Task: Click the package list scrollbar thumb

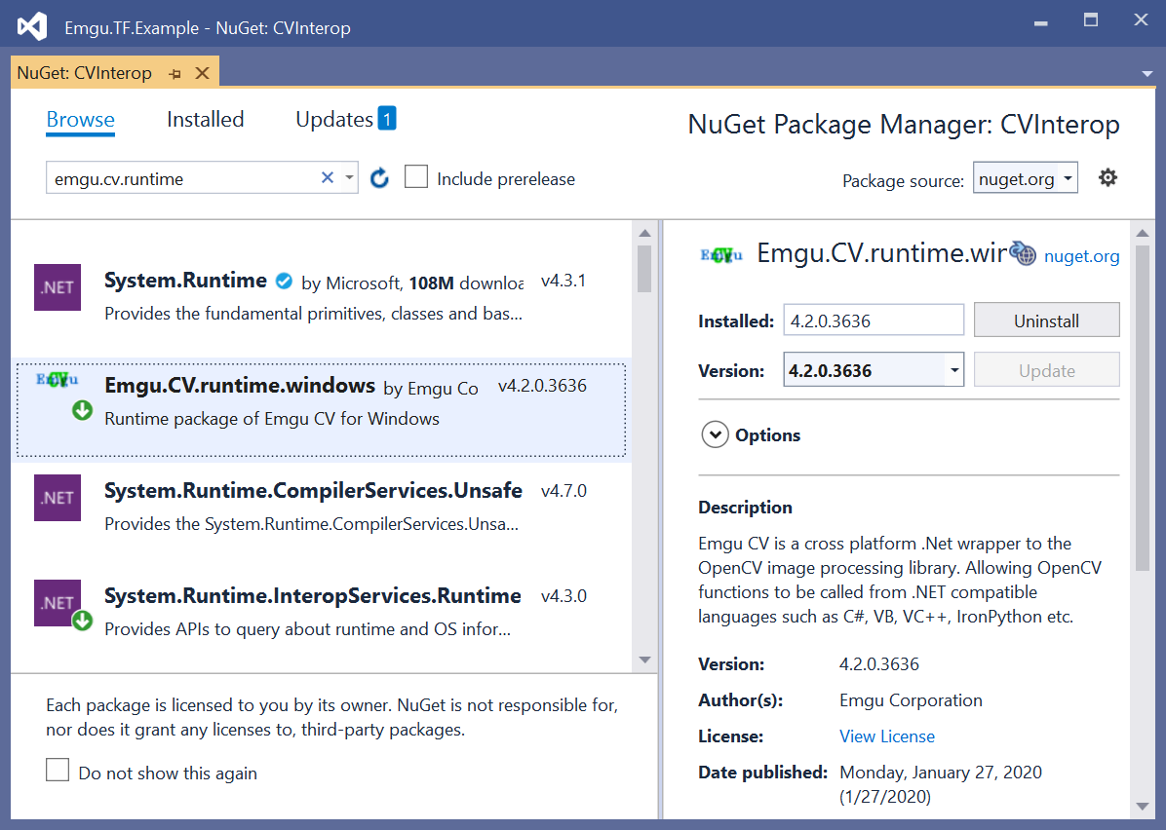Action: (644, 268)
